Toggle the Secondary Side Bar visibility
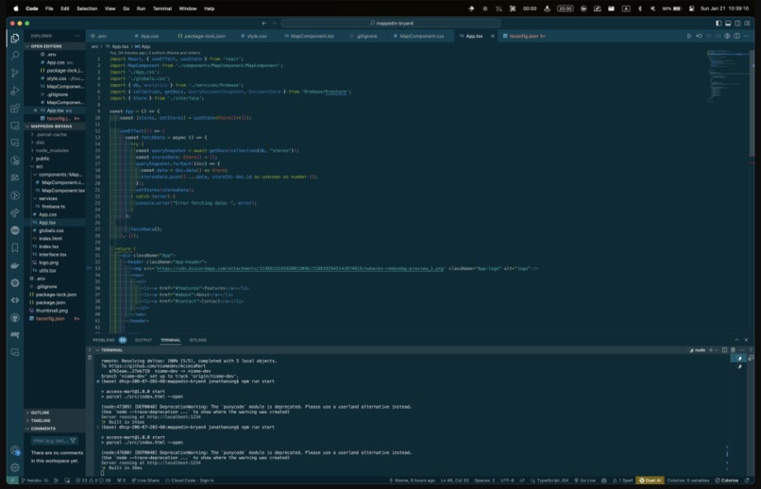The width and height of the screenshot is (761, 489). point(737,23)
